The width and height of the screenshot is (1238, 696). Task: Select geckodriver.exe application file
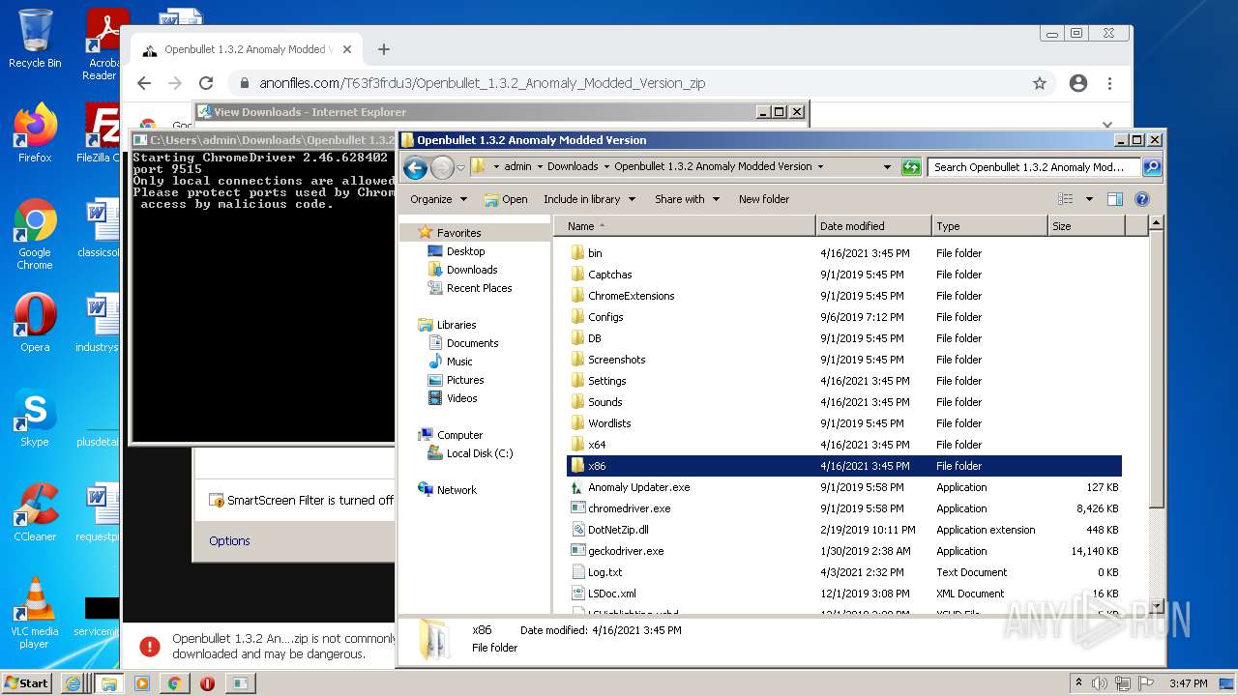click(626, 551)
